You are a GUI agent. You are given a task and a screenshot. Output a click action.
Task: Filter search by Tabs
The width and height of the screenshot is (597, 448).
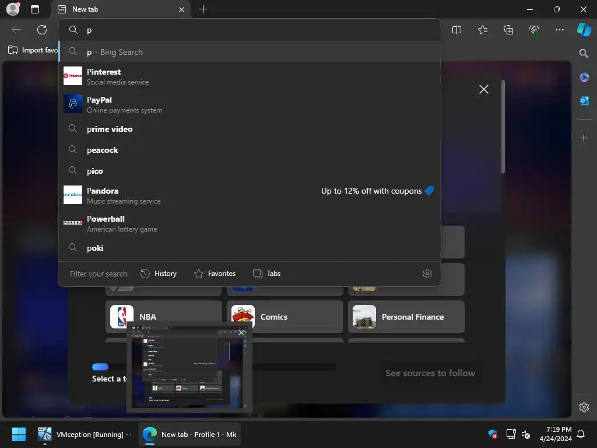tap(266, 274)
